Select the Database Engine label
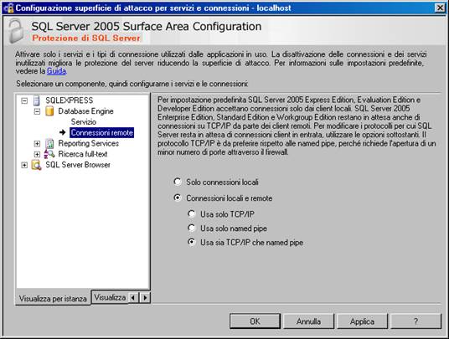449x339 pixels. (85, 111)
